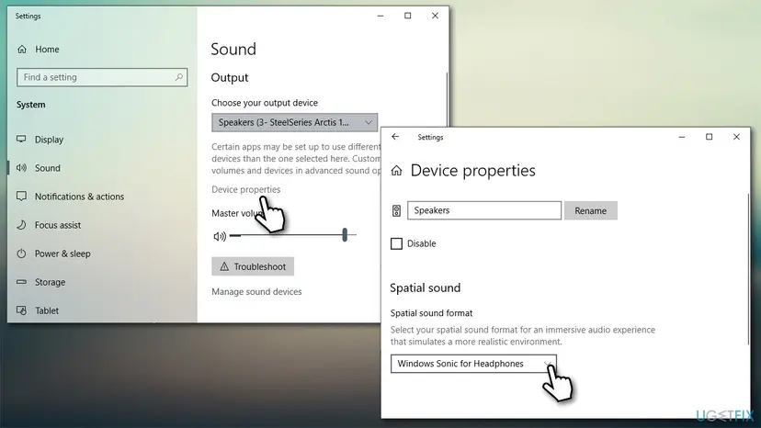The width and height of the screenshot is (761, 428).
Task: Close the Device properties window
Action: (736, 137)
